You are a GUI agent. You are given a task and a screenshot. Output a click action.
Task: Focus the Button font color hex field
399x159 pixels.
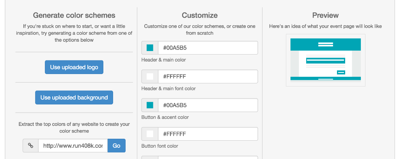point(207,134)
